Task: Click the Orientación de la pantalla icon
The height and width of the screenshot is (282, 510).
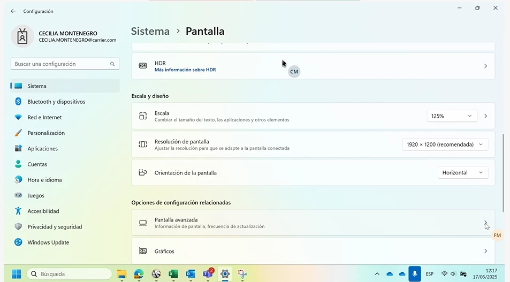Action: (143, 172)
